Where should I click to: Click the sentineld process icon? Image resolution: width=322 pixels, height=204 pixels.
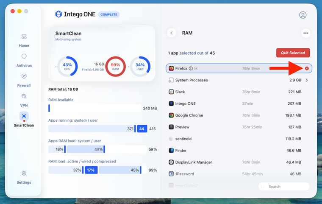tap(171, 139)
